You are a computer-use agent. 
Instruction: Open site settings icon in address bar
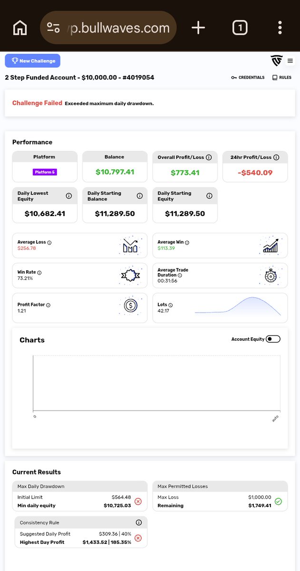53,28
